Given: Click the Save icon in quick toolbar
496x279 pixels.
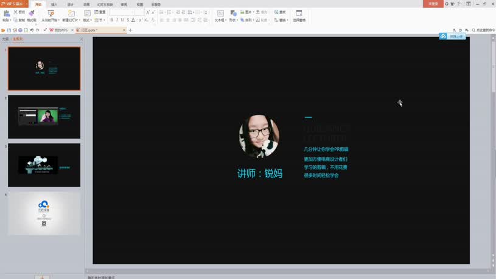Looking at the screenshot, I should click(9, 30).
